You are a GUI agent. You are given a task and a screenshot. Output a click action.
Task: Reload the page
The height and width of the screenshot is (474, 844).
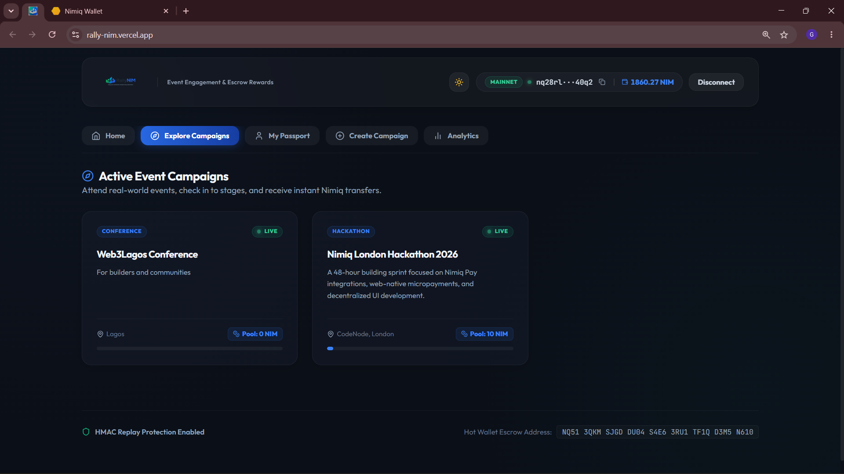click(x=52, y=35)
